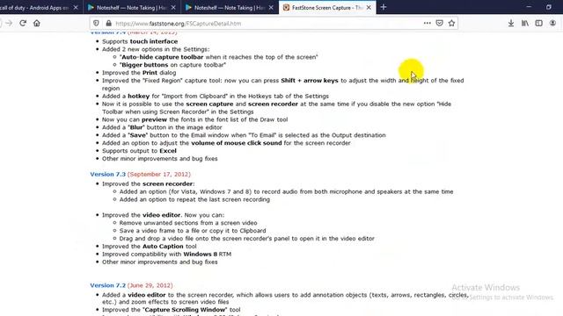Switch to call of duty Android Apps tab

[x=34, y=7]
